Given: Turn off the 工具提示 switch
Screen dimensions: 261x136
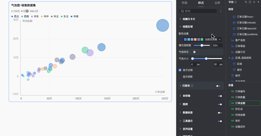Looking at the screenshot, I should click(x=220, y=121).
